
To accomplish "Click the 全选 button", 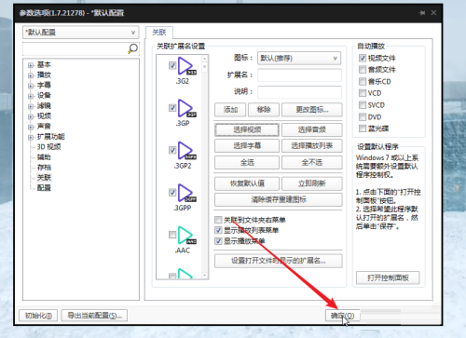I will pos(247,162).
